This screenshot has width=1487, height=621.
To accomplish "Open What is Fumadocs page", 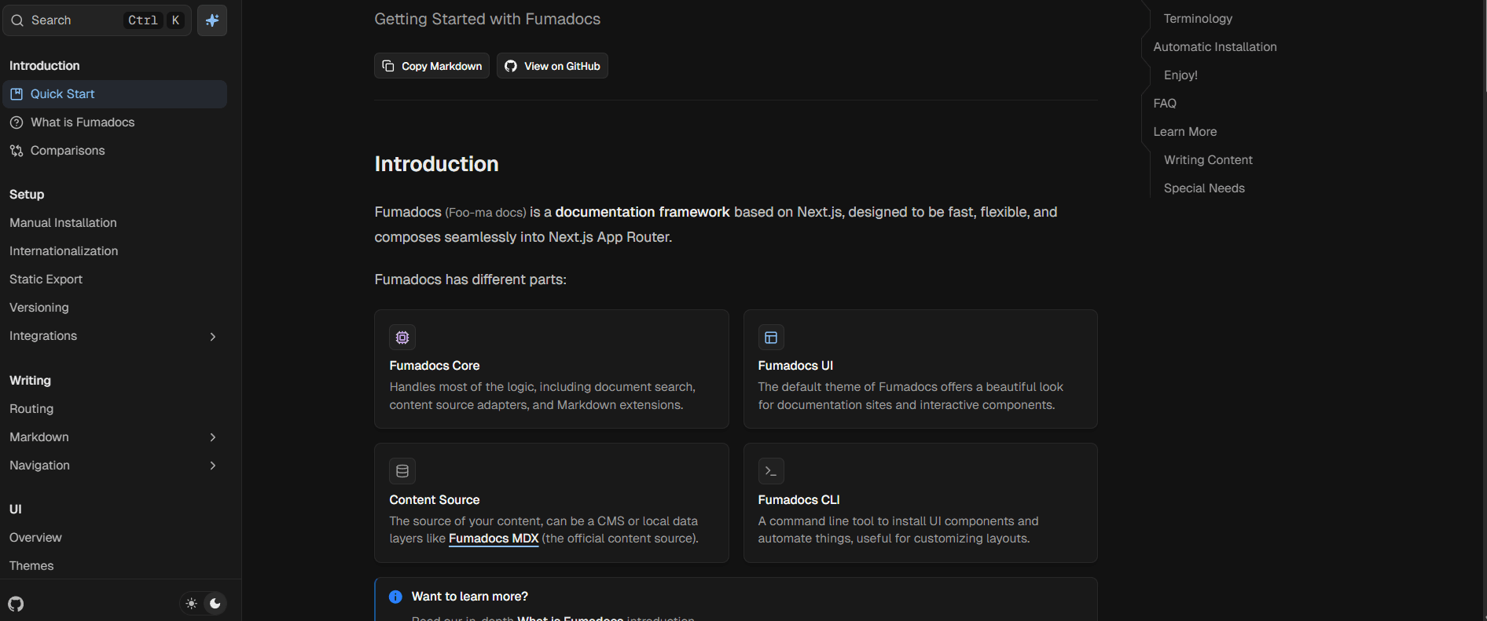I will pos(83,122).
